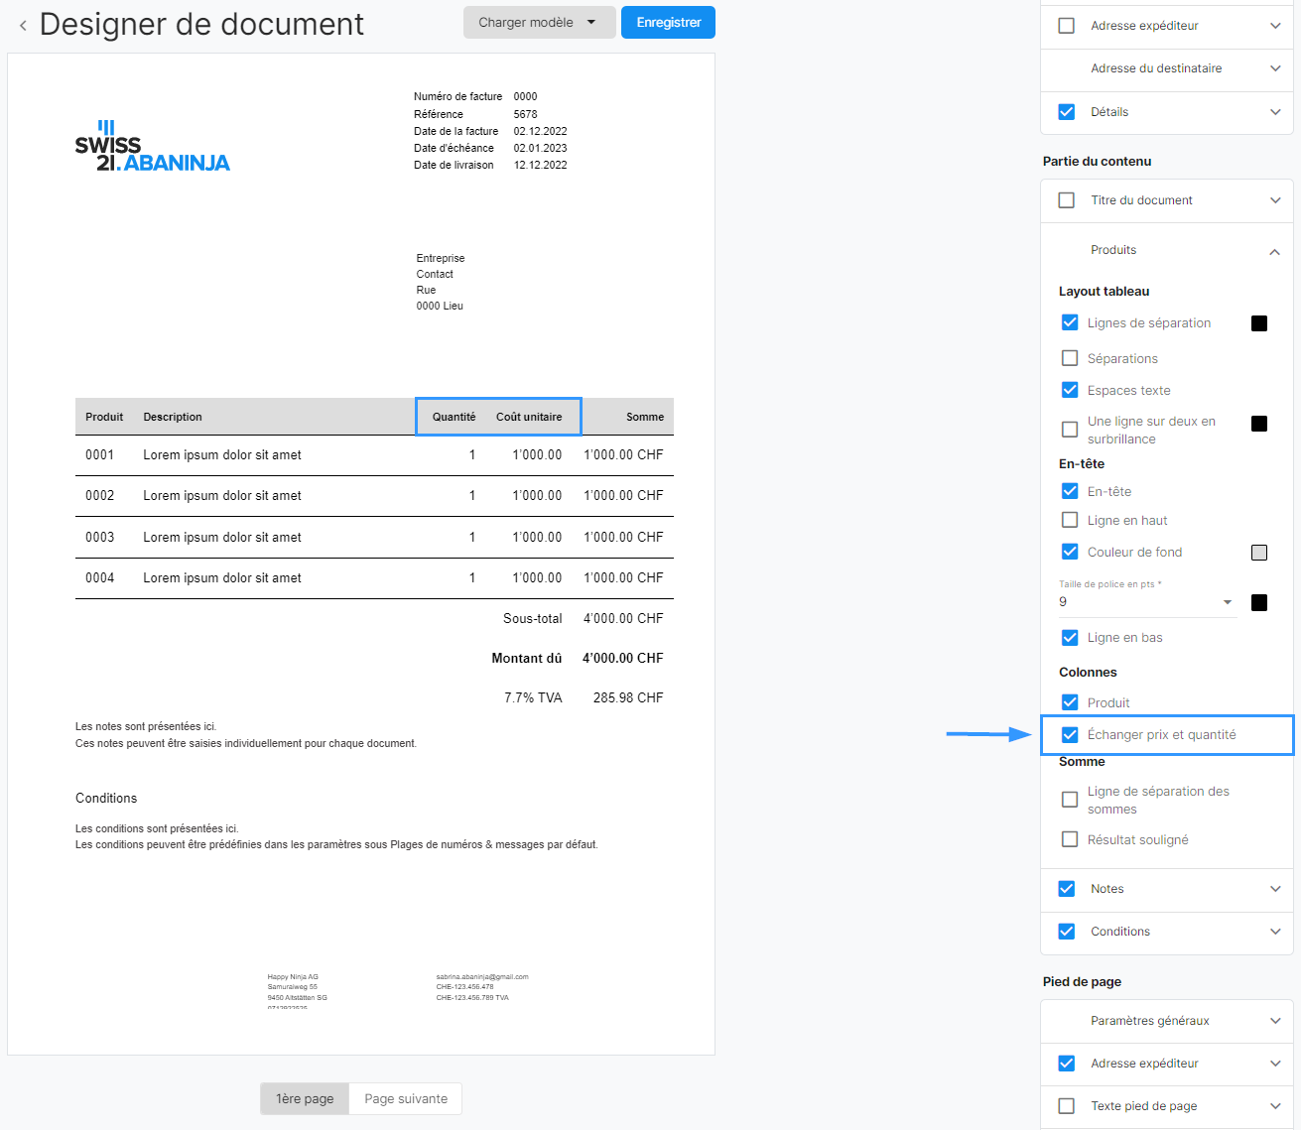Enable Une ligne sur deux en surbrillance

1070,430
